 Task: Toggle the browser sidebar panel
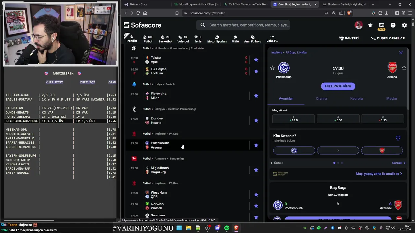(397, 13)
